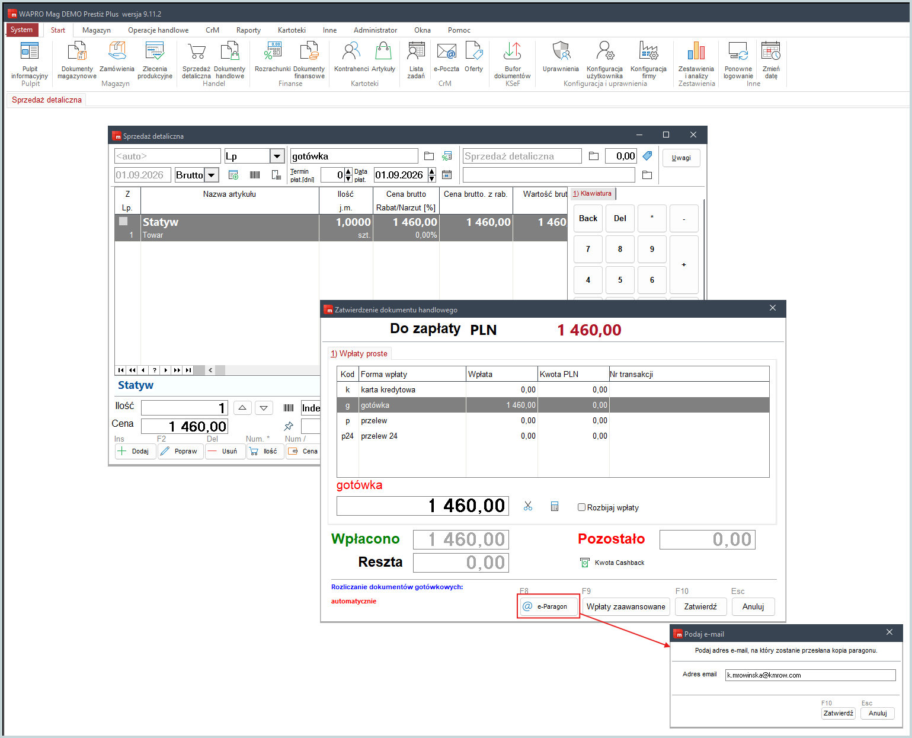Open Zamówienia in the Magazyn group

point(117,57)
